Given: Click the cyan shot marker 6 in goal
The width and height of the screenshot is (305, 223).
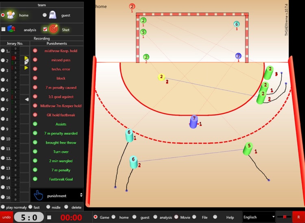Looking at the screenshot, I should [237, 24].
